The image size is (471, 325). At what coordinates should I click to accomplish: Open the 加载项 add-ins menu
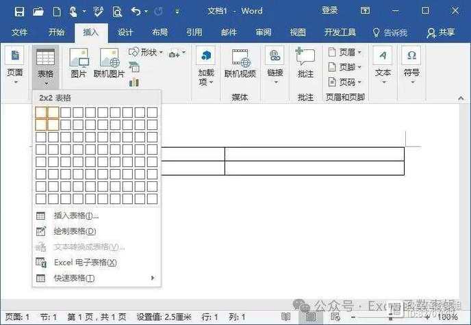coord(206,66)
